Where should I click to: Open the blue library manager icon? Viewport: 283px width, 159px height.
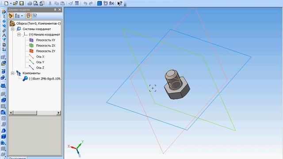click(x=99, y=3)
